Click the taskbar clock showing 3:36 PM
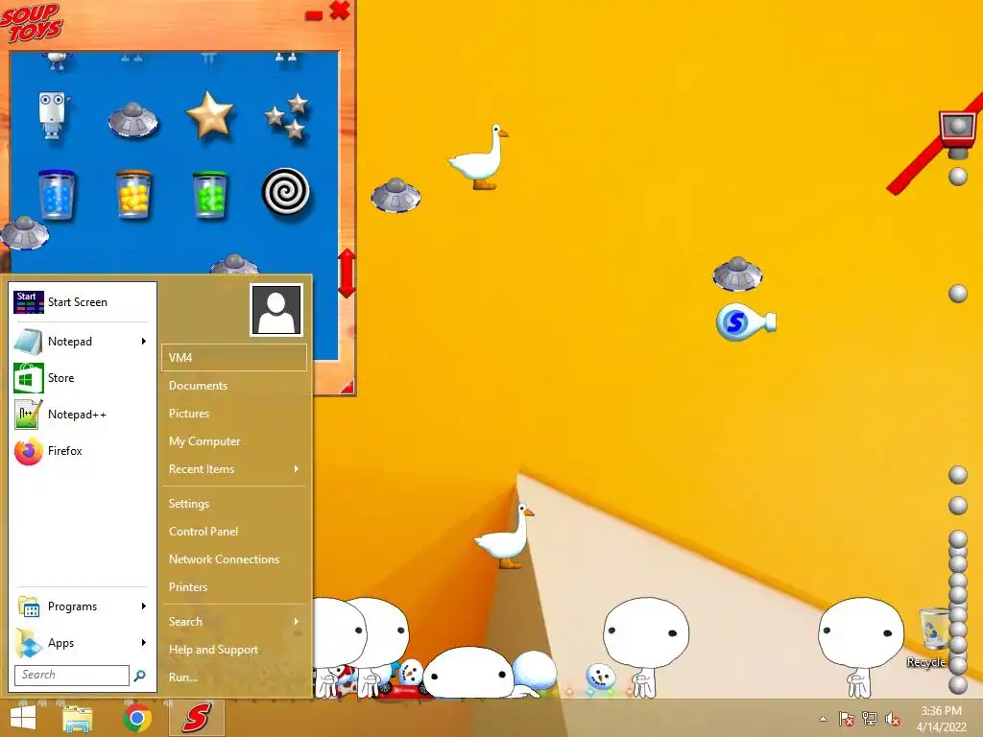The width and height of the screenshot is (983, 737). pos(941,719)
